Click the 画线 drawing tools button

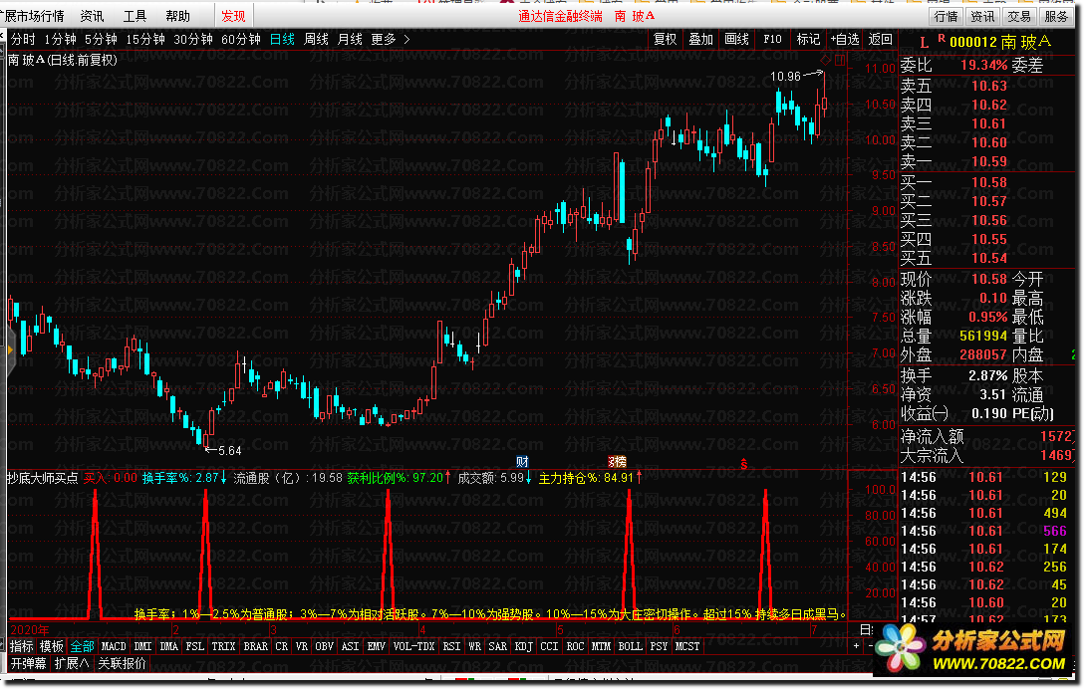tap(737, 40)
